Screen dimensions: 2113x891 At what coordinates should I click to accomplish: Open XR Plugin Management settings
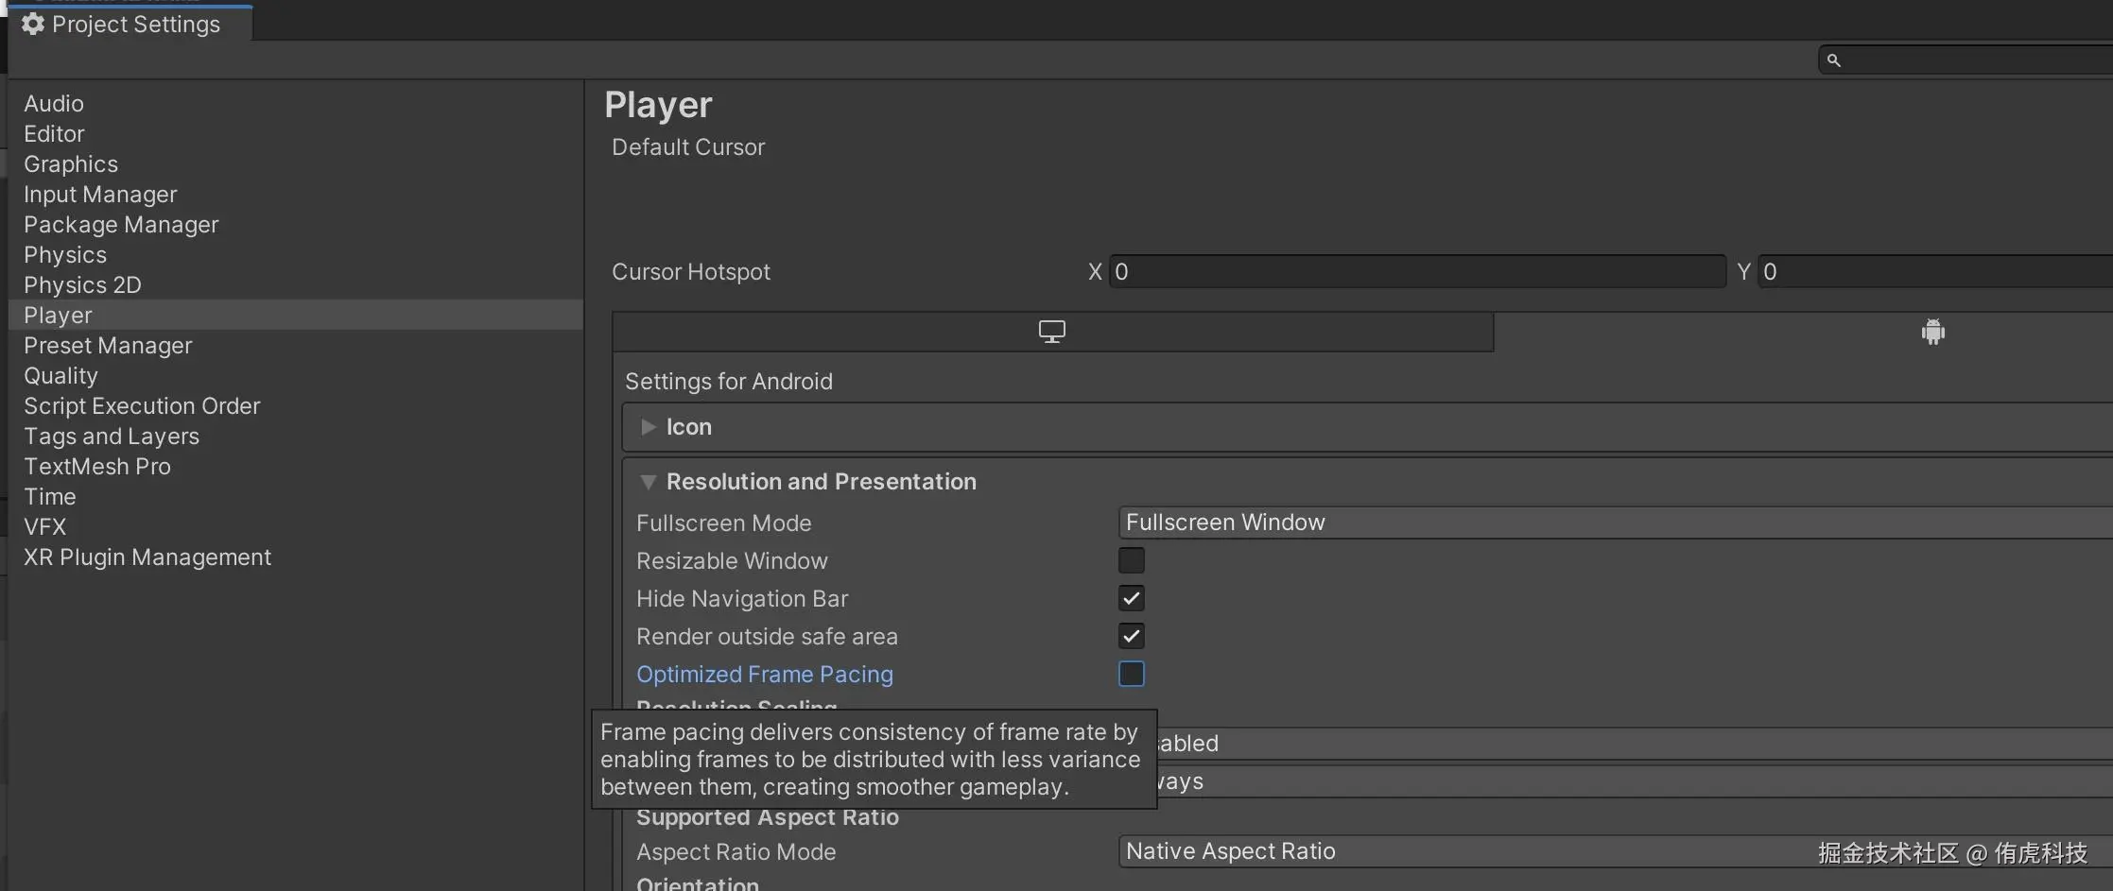tap(147, 557)
